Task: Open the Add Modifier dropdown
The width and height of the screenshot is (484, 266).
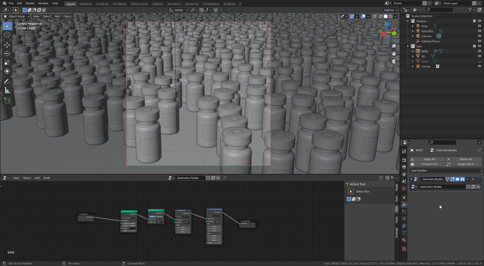Action: click(x=446, y=171)
